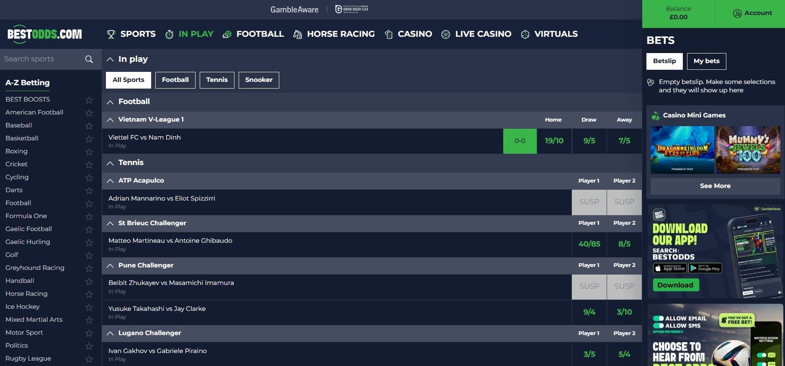Viewport: 785px width, 366px height.
Task: Click the Casino cards icon
Action: click(x=389, y=34)
